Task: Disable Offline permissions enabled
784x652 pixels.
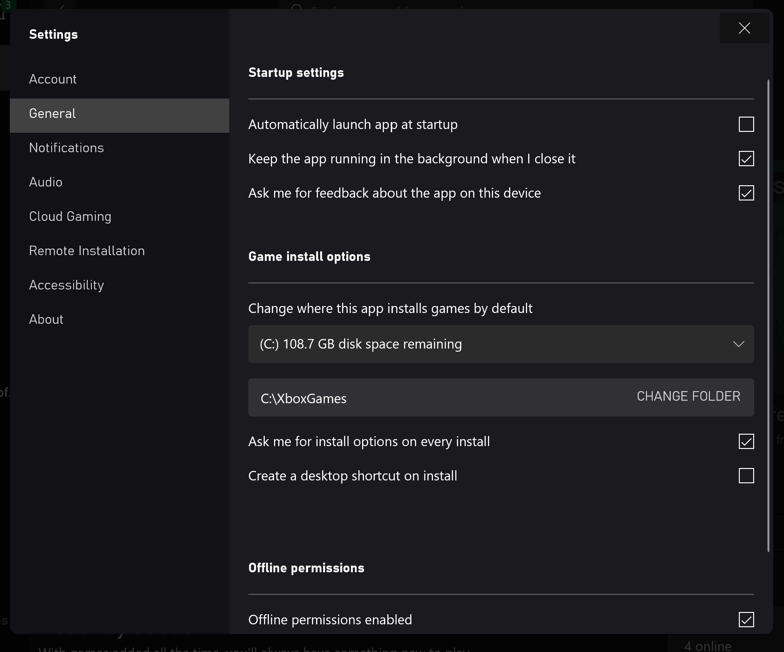Action: [746, 620]
